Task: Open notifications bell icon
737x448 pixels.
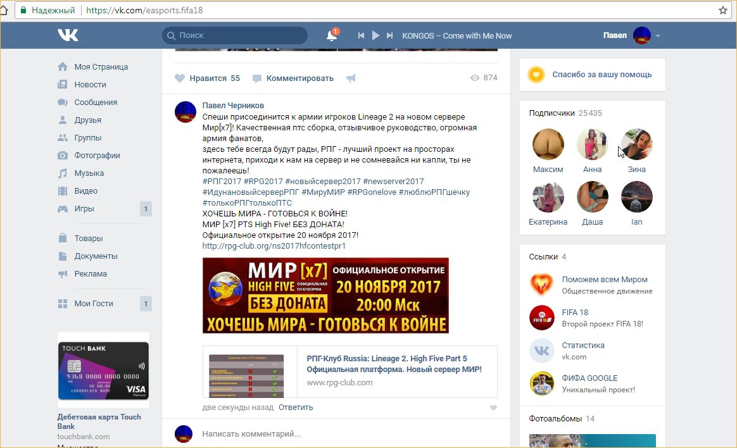Action: [x=332, y=35]
